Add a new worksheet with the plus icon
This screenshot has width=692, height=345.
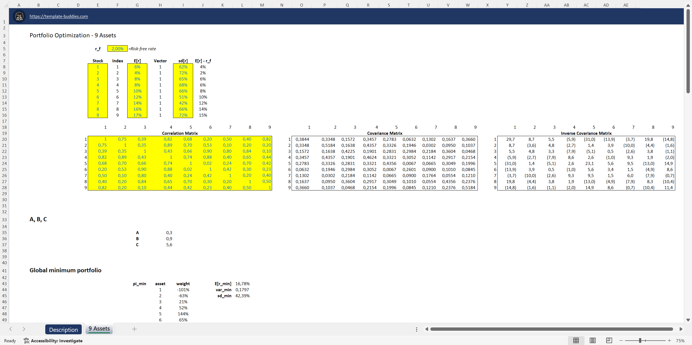click(x=134, y=329)
